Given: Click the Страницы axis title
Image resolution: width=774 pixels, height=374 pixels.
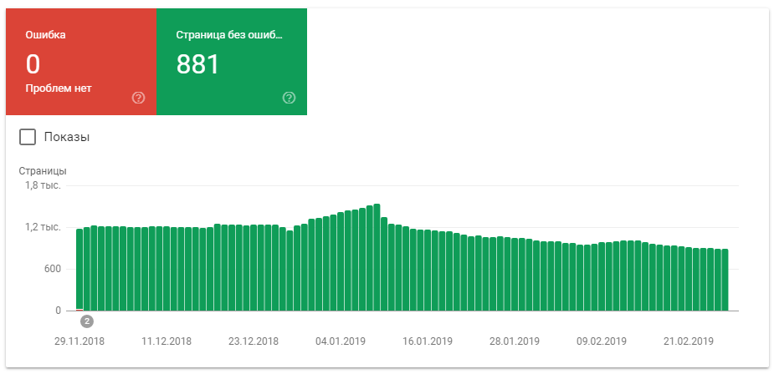Looking at the screenshot, I should [43, 171].
